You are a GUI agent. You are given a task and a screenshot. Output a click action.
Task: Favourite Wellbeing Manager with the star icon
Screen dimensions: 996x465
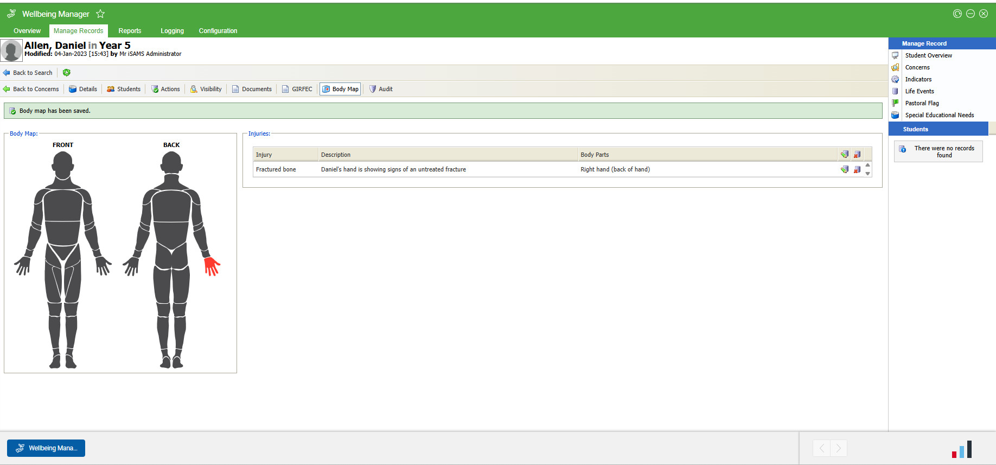coord(100,14)
